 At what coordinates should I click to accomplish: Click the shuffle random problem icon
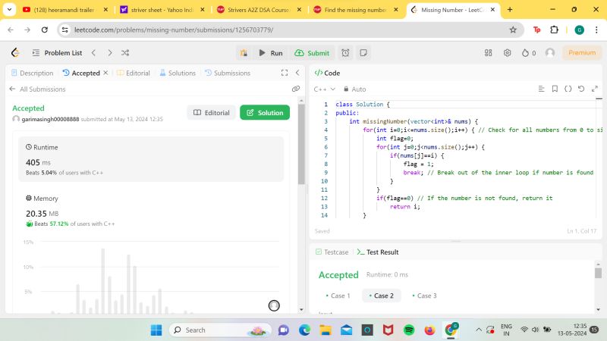tap(125, 53)
